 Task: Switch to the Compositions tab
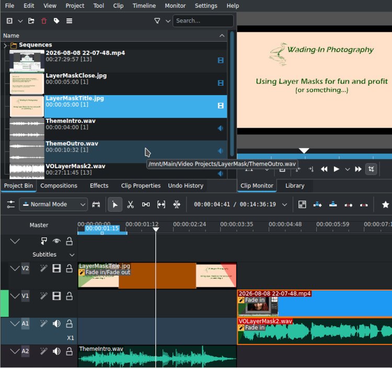click(x=59, y=186)
